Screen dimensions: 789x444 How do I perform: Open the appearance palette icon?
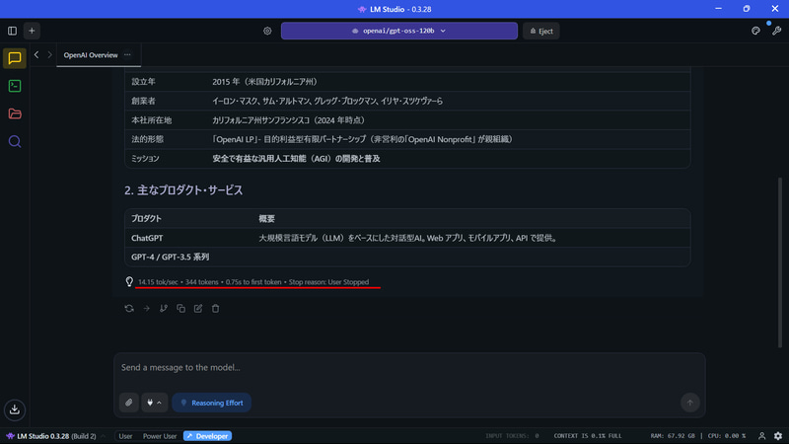coord(755,31)
